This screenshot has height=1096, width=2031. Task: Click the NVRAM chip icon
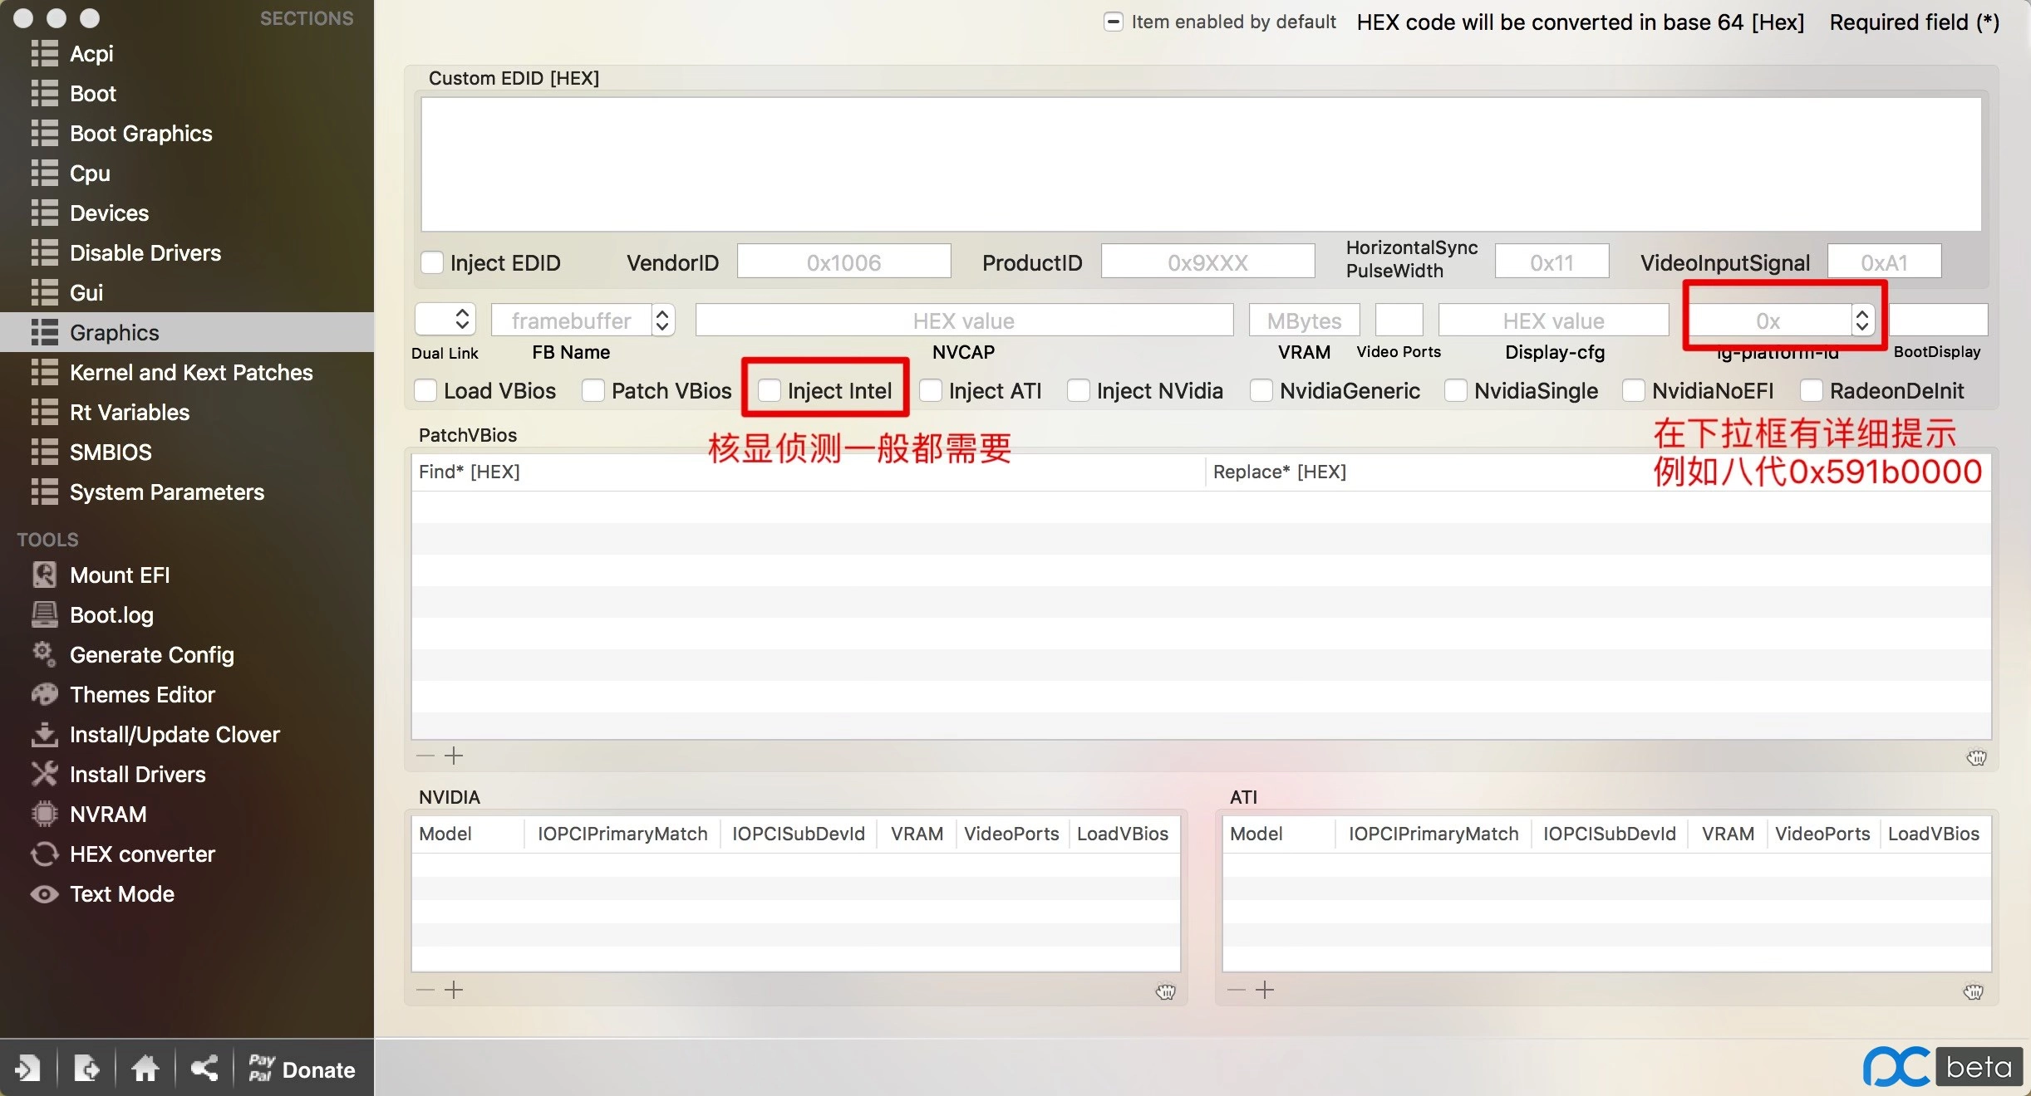click(45, 814)
